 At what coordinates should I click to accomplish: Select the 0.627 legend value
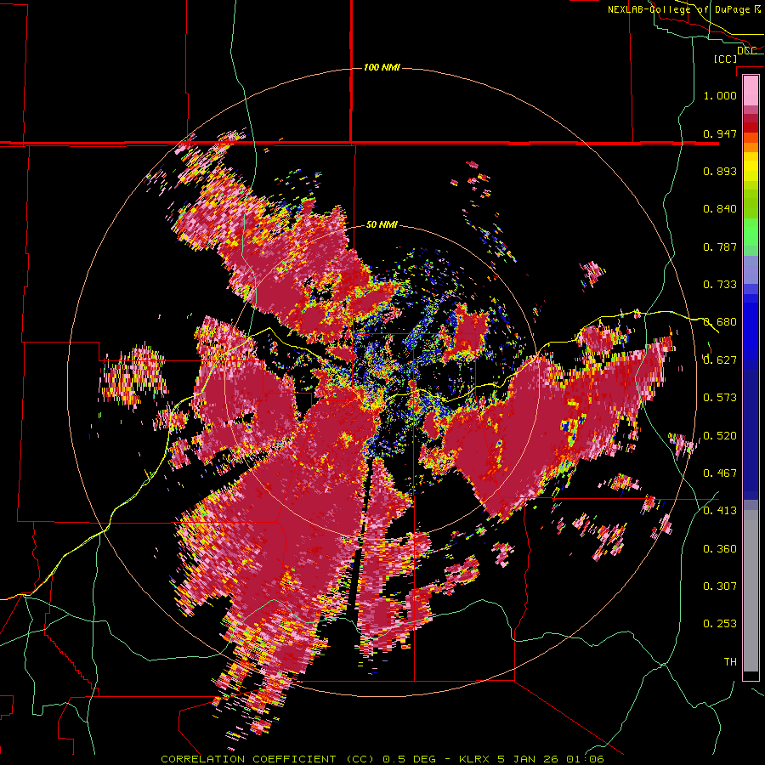720,360
